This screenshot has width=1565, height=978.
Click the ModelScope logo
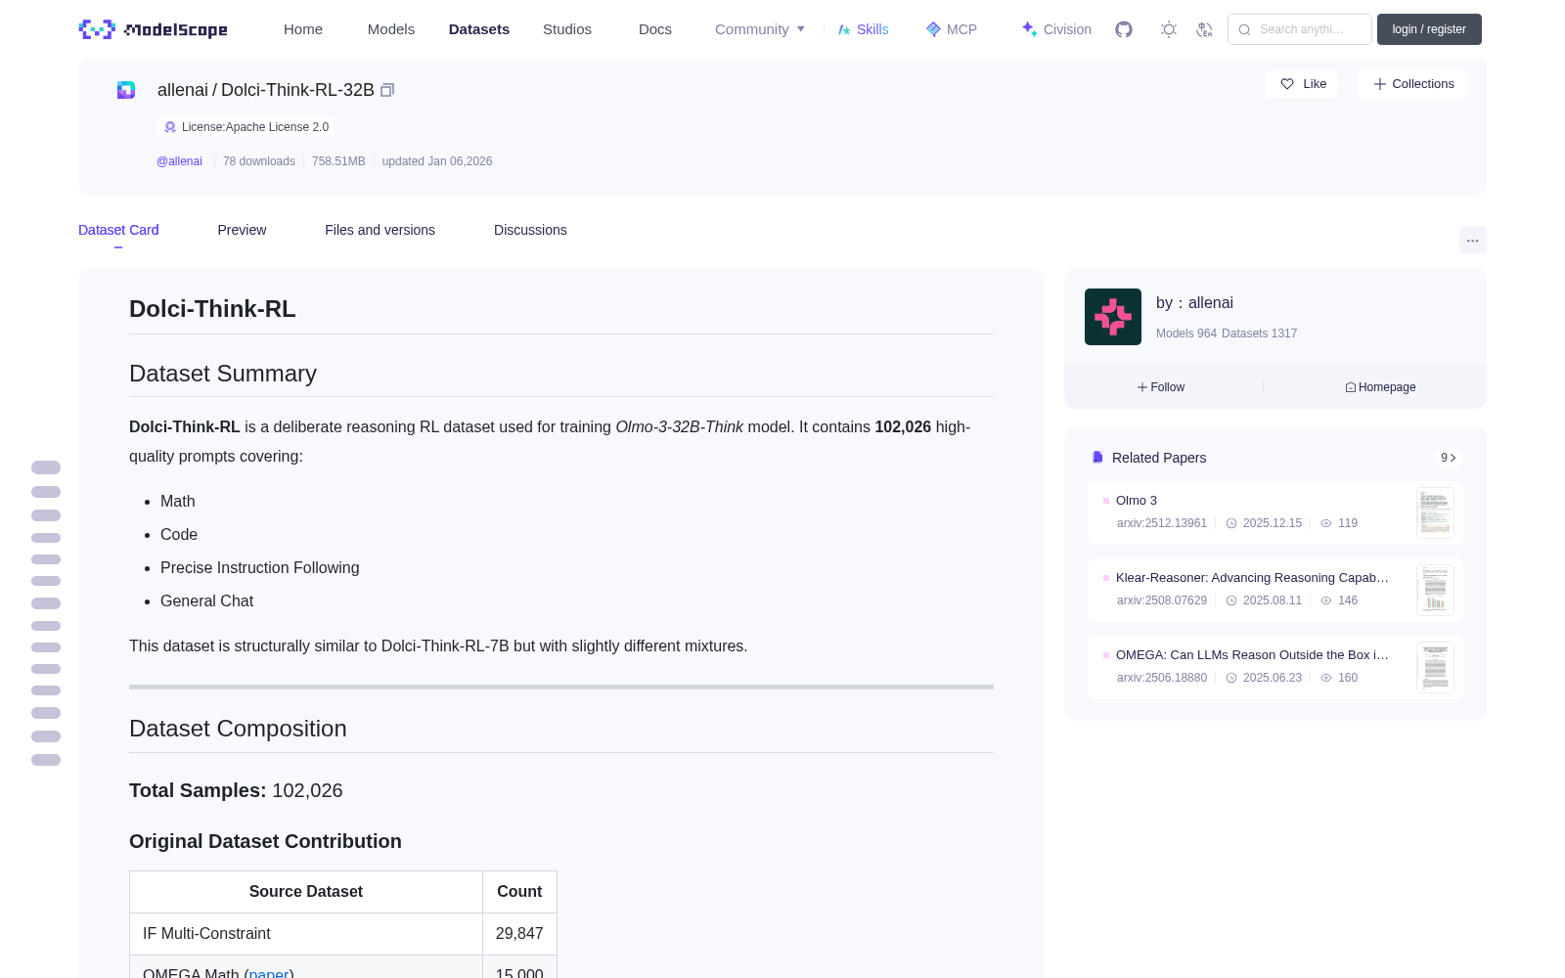(153, 29)
